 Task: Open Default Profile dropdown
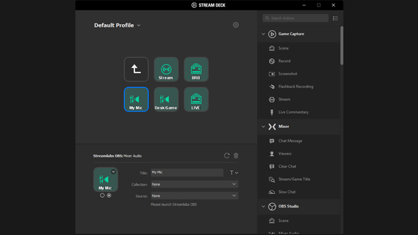pyautogui.click(x=118, y=25)
